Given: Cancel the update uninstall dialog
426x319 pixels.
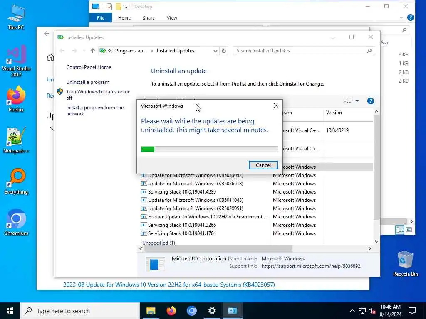Looking at the screenshot, I should click(263, 165).
